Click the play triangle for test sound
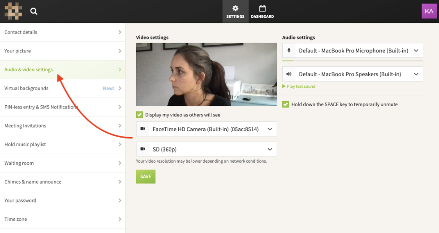Viewport: 439px width, 233px height. (284, 86)
